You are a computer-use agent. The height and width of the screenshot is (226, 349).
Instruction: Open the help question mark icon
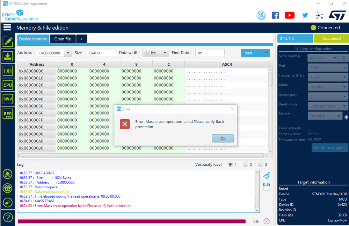click(8, 217)
